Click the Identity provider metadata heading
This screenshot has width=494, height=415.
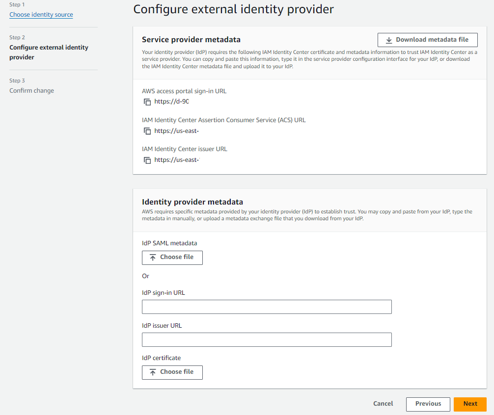point(192,202)
